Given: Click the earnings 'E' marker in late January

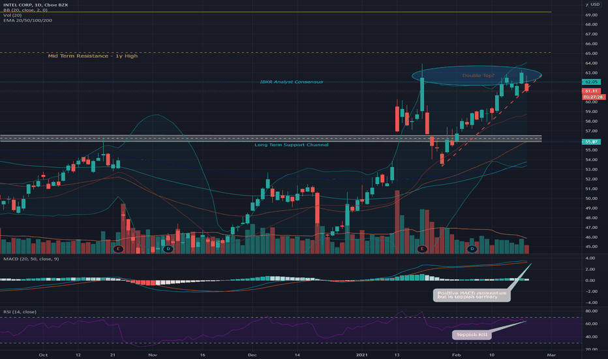Looking at the screenshot, I should tap(422, 249).
